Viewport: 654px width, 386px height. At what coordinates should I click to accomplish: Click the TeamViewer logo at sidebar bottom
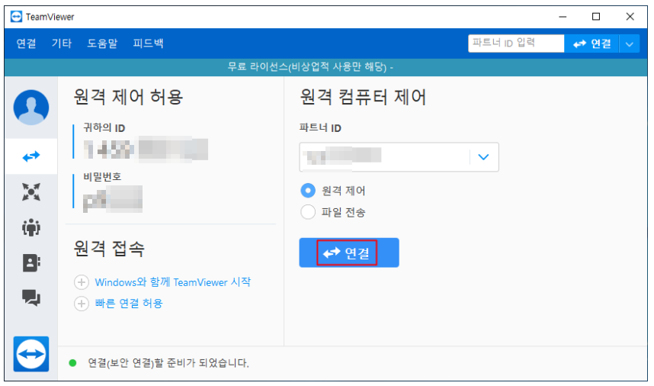tap(31, 354)
